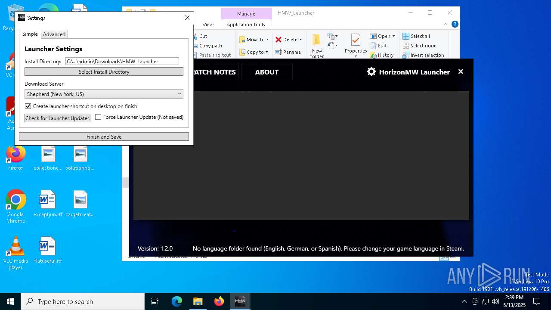
Task: Click the red Delete icon in ribbon
Action: click(x=279, y=40)
